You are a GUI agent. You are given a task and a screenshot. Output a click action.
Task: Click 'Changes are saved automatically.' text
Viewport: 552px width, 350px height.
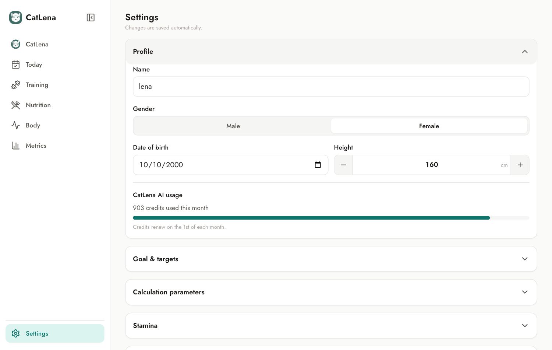tap(163, 28)
